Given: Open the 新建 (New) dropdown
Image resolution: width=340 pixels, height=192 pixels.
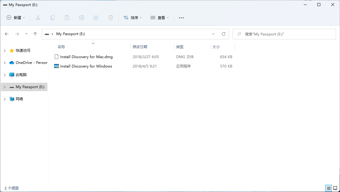Looking at the screenshot, I should coord(16,18).
